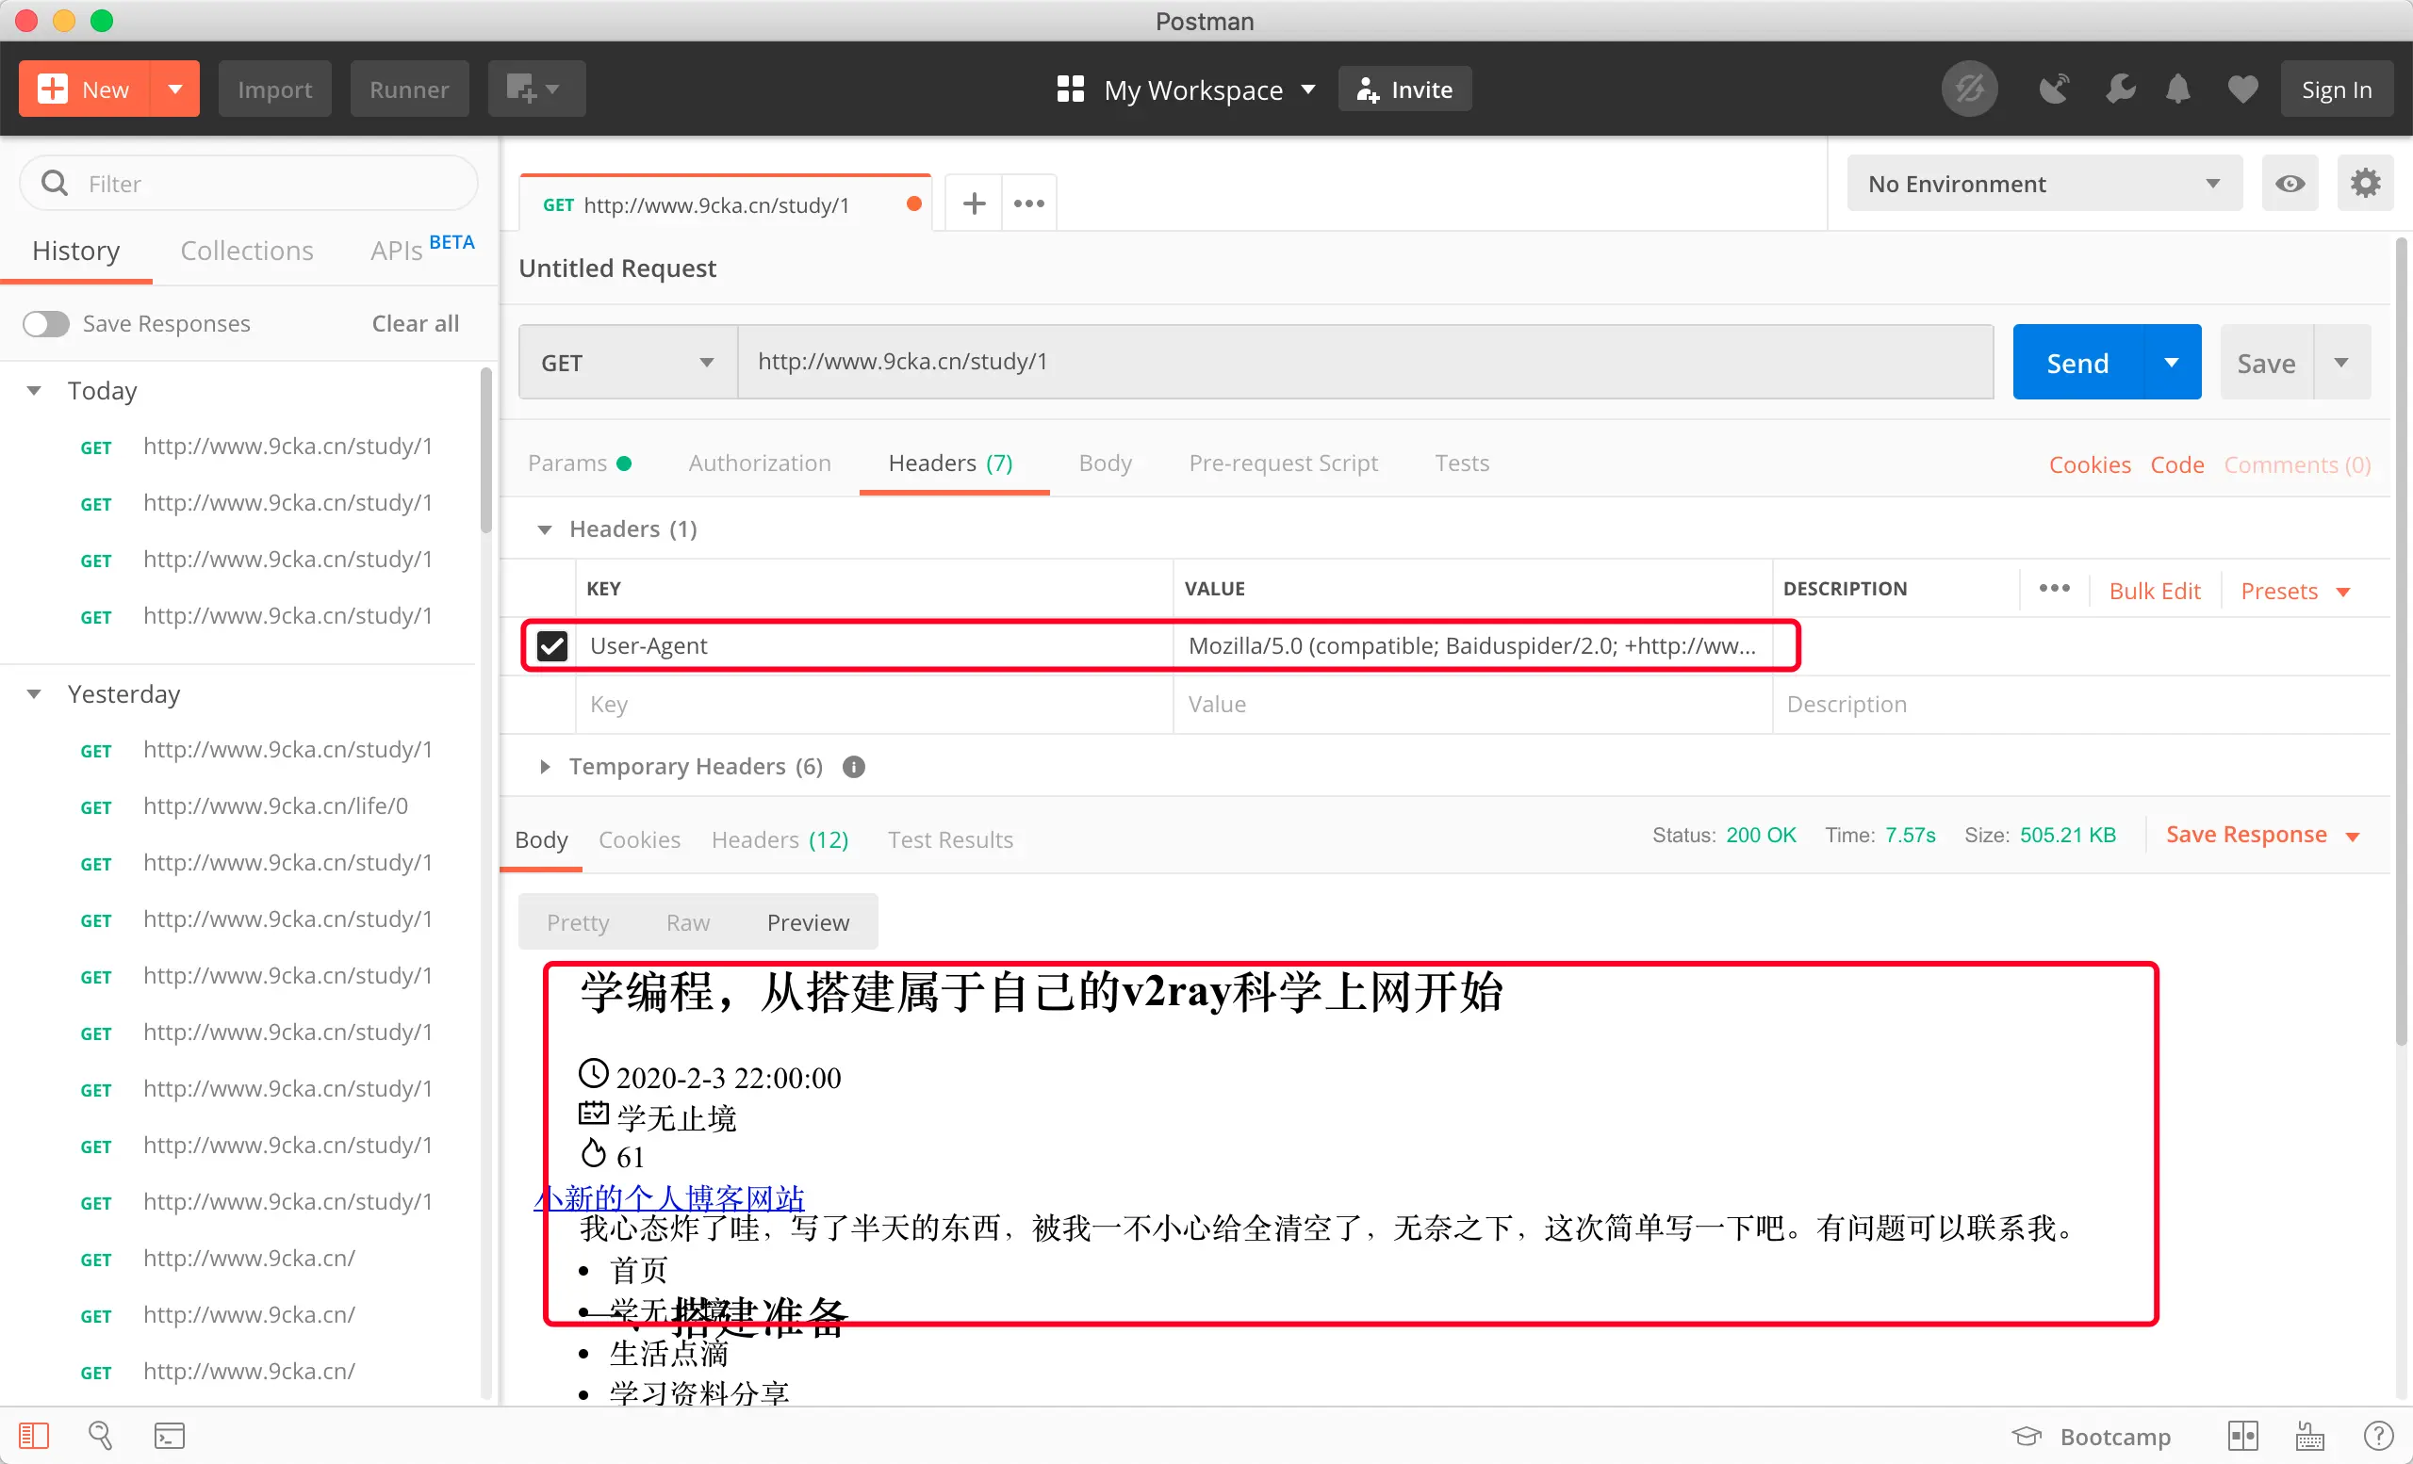
Task: Open the Postman console icon in the status bar
Action: click(x=170, y=1436)
